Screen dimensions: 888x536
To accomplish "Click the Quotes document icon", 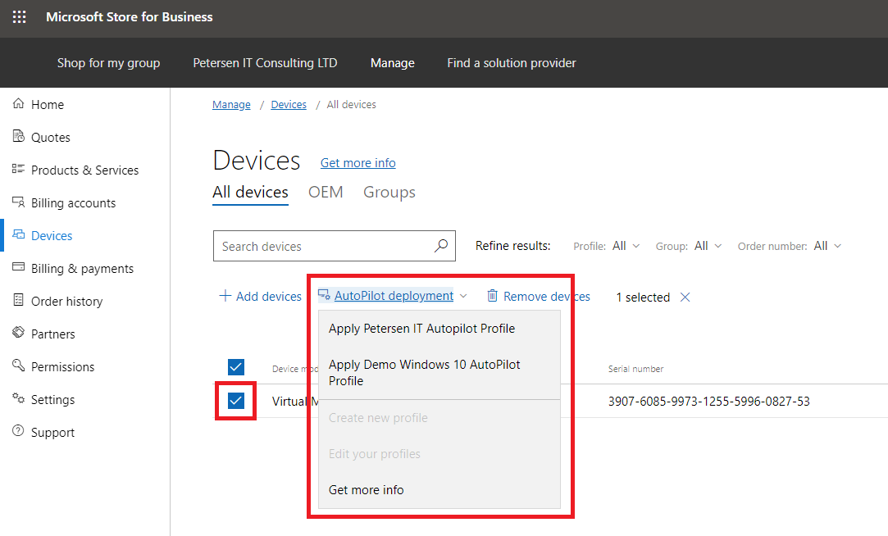I will 18,136.
